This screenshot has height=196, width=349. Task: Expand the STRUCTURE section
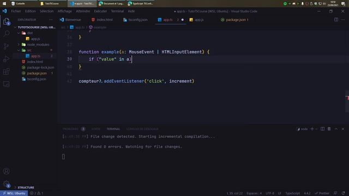[x=26, y=187]
